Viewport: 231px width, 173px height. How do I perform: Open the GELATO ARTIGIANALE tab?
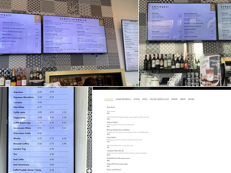[x=159, y=99]
